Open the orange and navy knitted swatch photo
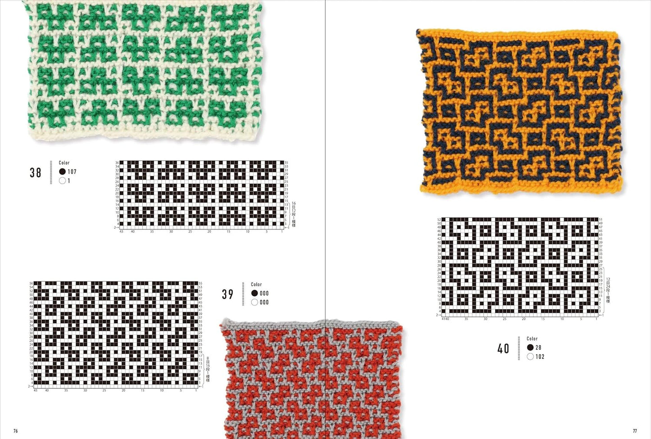The width and height of the screenshot is (651, 439). click(x=521, y=111)
